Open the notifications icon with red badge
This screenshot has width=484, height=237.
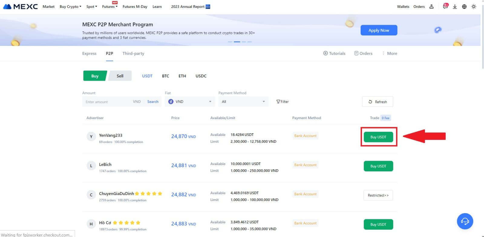(445, 6)
